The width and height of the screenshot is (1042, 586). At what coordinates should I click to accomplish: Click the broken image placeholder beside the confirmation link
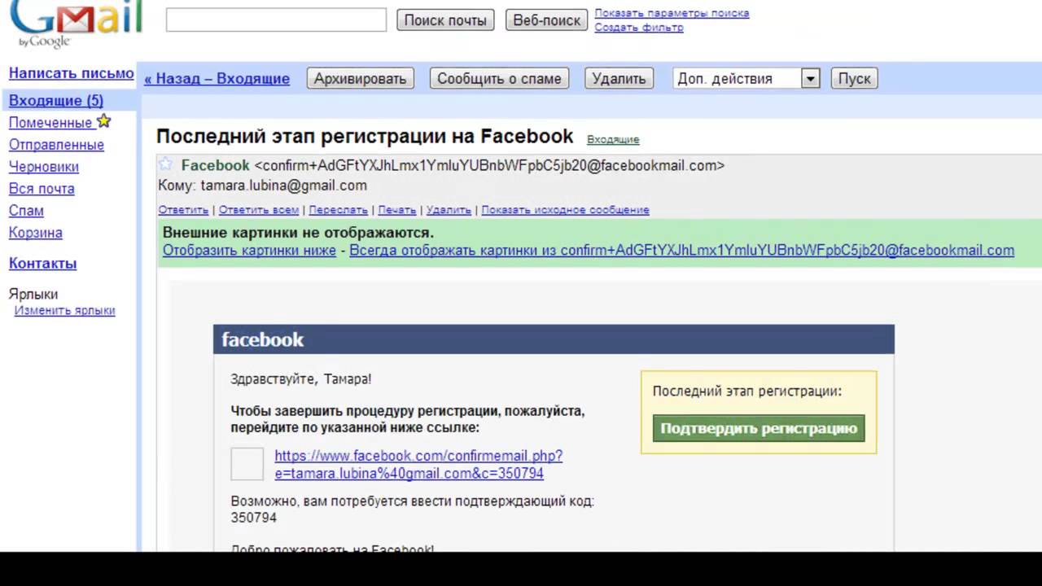[x=247, y=464]
